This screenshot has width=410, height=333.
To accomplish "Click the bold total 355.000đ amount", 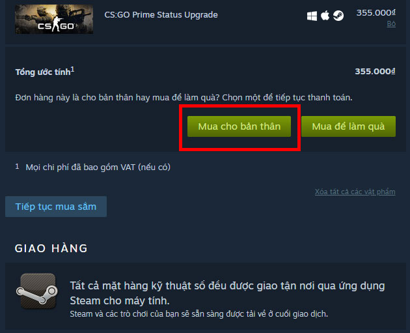I will point(375,72).
